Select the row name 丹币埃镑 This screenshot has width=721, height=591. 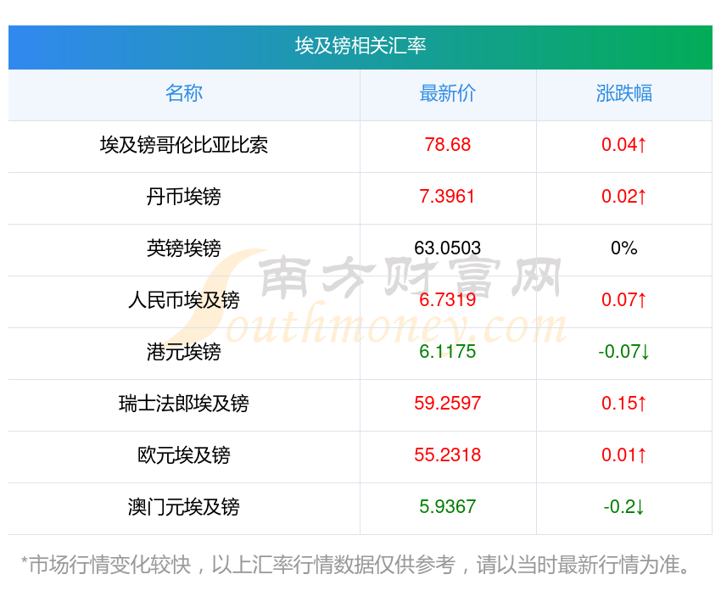pyautogui.click(x=184, y=197)
